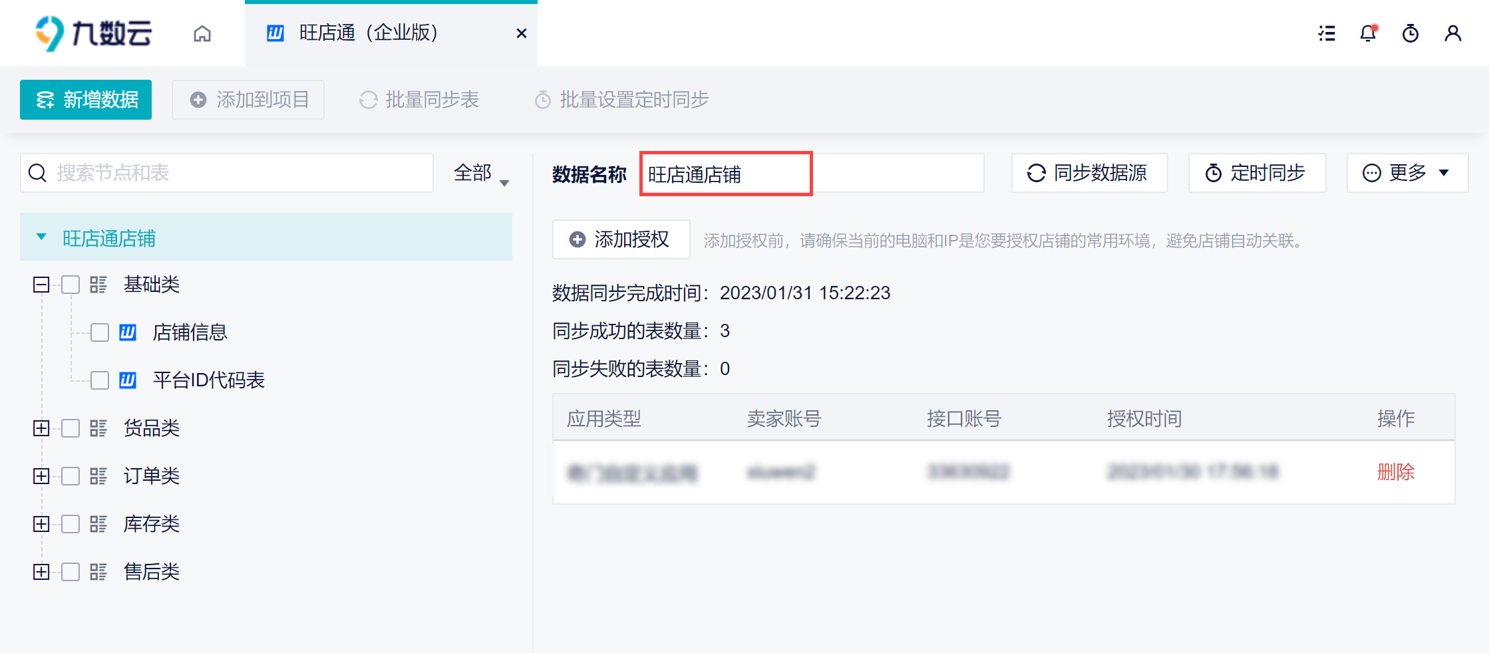The image size is (1489, 653).
Task: Click the 新增数据 button
Action: 86,100
